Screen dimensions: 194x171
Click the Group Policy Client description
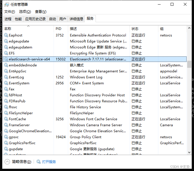(x=86, y=137)
